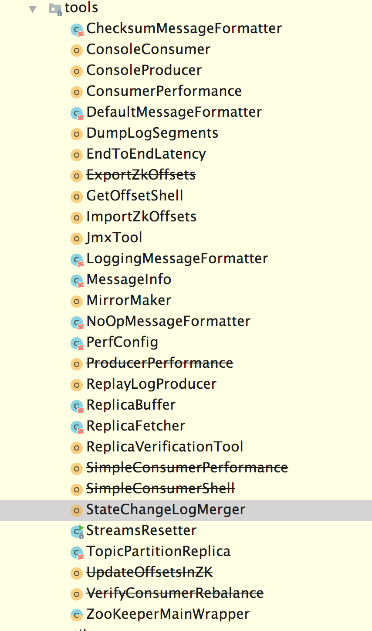The image size is (372, 631).
Task: Click the MirrorMaker object icon
Action: (76, 301)
